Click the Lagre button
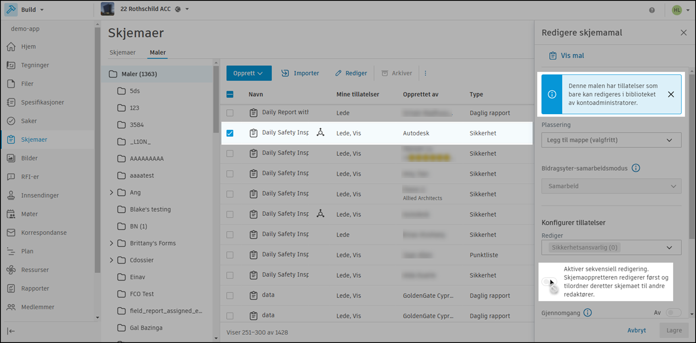Viewport: 696px width, 343px height. coord(673,330)
